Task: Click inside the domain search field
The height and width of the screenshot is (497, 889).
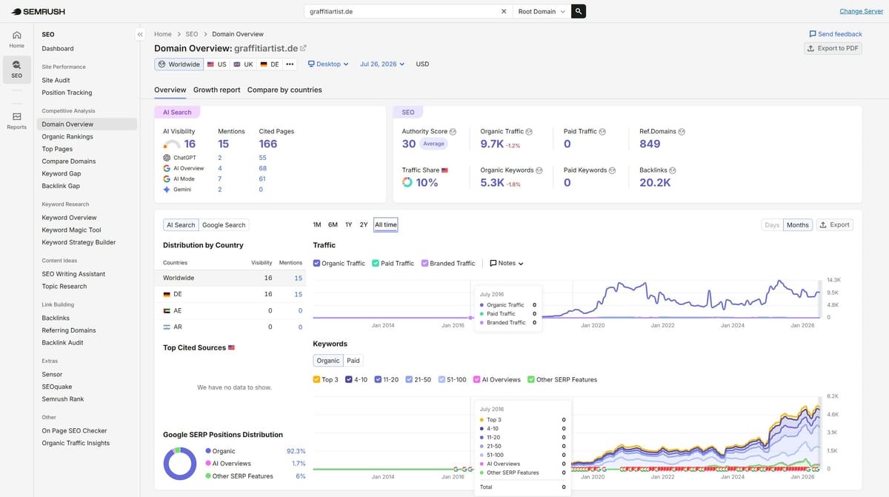Action: [402, 11]
